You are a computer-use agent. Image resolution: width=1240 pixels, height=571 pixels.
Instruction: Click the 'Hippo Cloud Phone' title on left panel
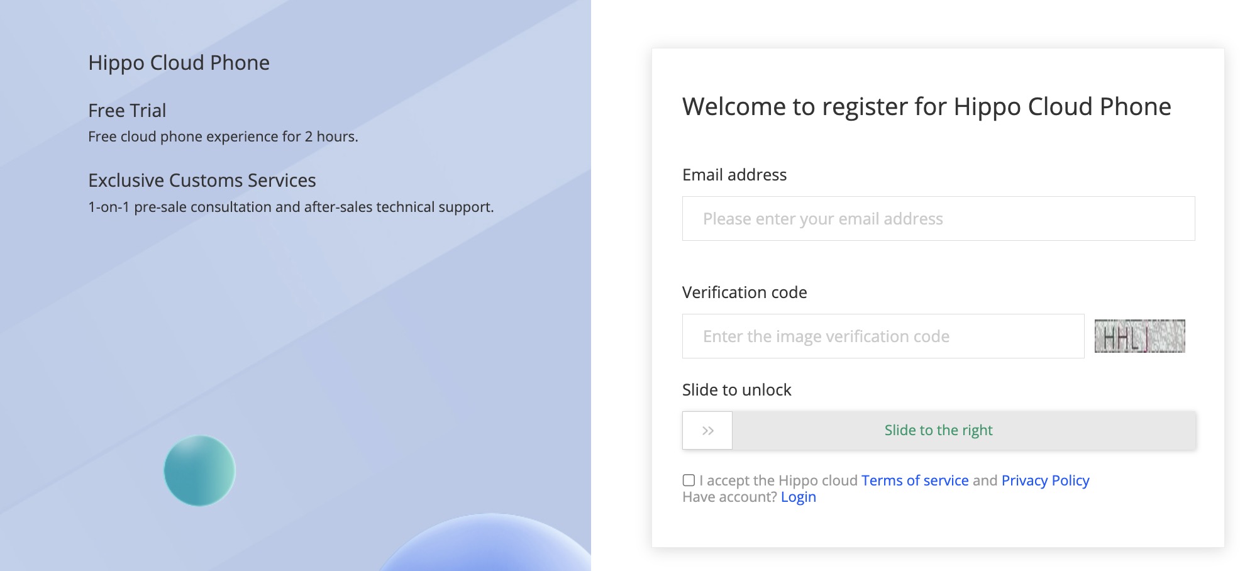[179, 63]
